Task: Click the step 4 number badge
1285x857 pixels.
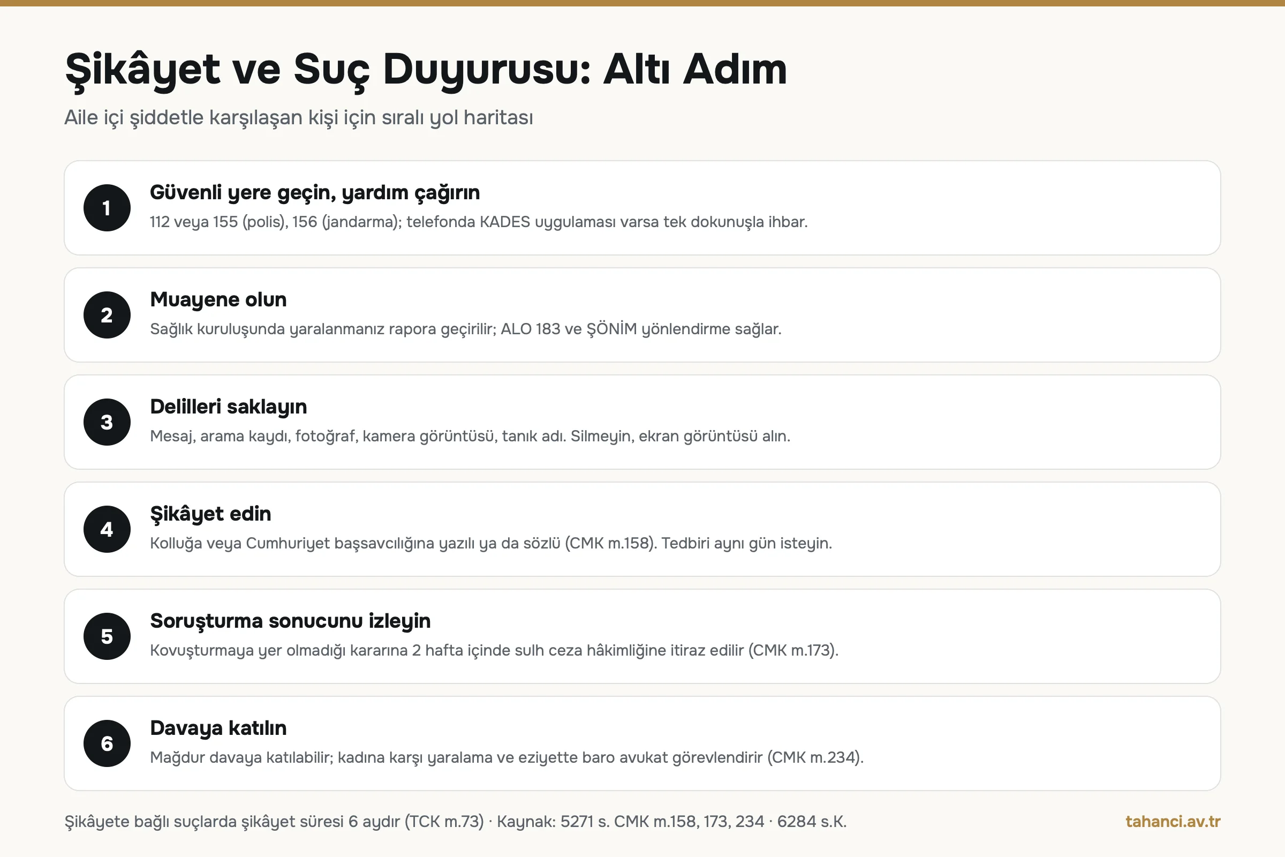Action: tap(107, 529)
